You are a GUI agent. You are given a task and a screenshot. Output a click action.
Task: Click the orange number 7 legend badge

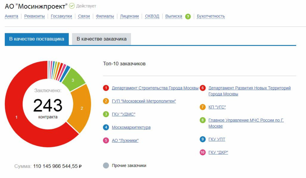(x=203, y=107)
